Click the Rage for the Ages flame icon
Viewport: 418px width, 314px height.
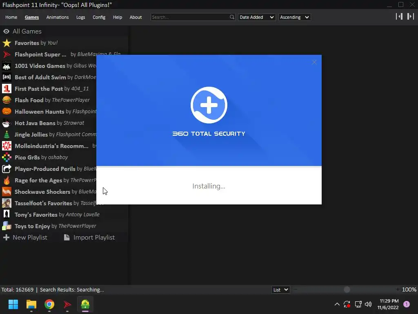click(x=7, y=180)
